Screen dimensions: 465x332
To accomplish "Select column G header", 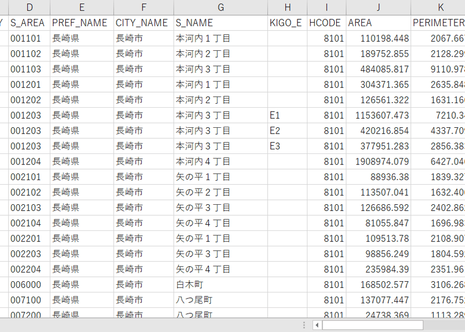I will 220,8.
